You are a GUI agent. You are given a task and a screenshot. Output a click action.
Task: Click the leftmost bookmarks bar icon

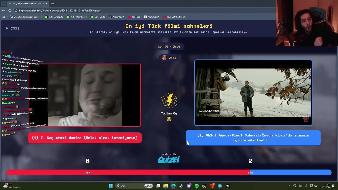(x=3, y=17)
